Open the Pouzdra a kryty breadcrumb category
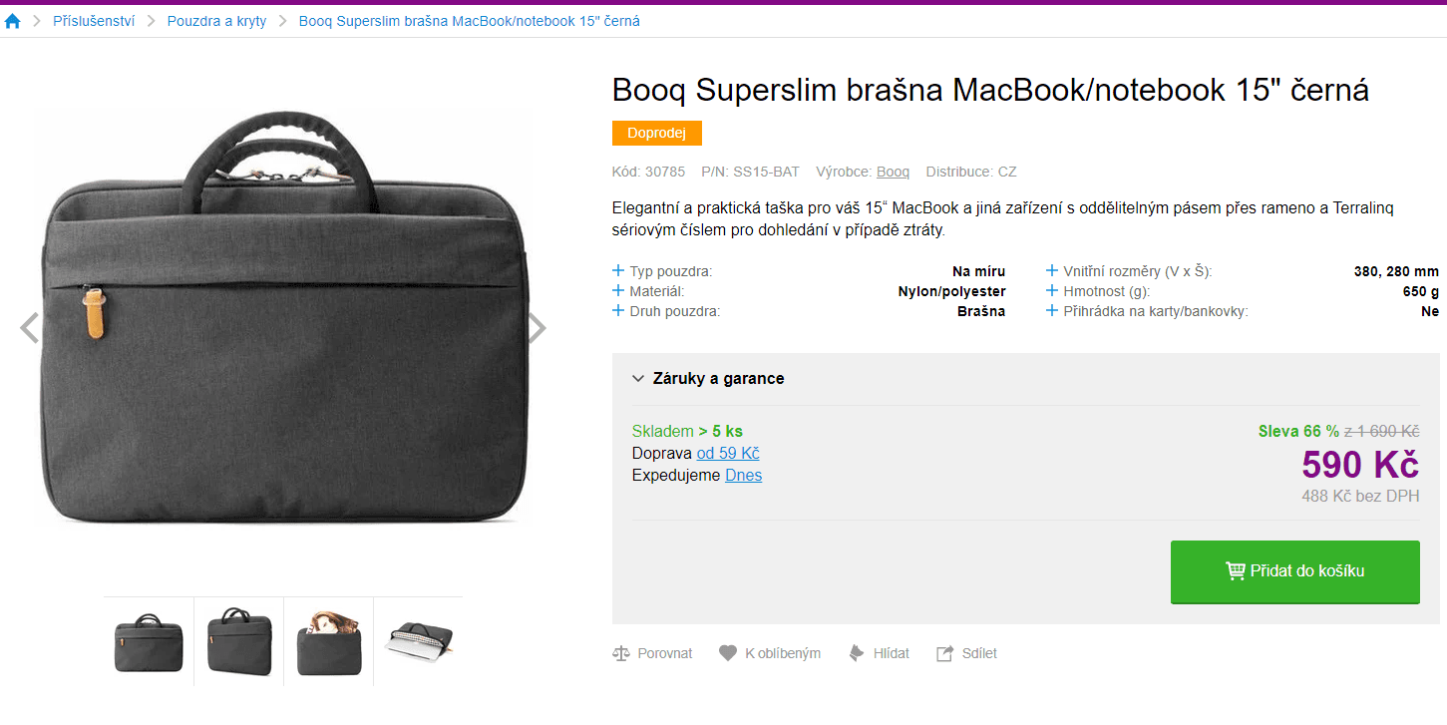The height and width of the screenshot is (725, 1447). (216, 20)
